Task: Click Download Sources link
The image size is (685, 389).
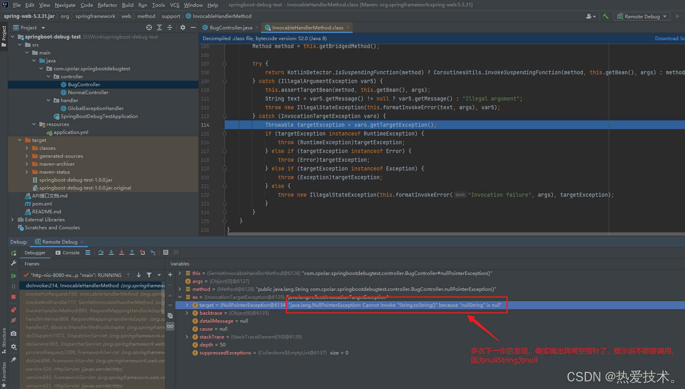Action: coord(669,39)
